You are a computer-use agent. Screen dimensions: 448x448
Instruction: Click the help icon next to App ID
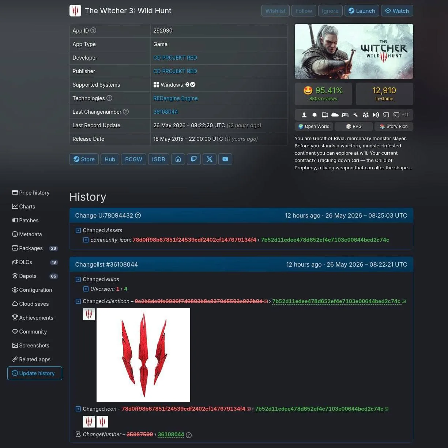[93, 30]
